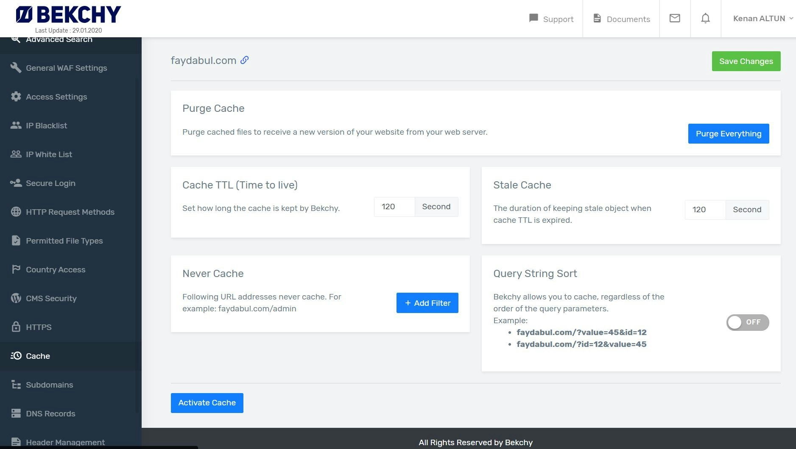Viewport: 796px width, 449px height.
Task: Click the Subdomains tree icon
Action: point(16,385)
